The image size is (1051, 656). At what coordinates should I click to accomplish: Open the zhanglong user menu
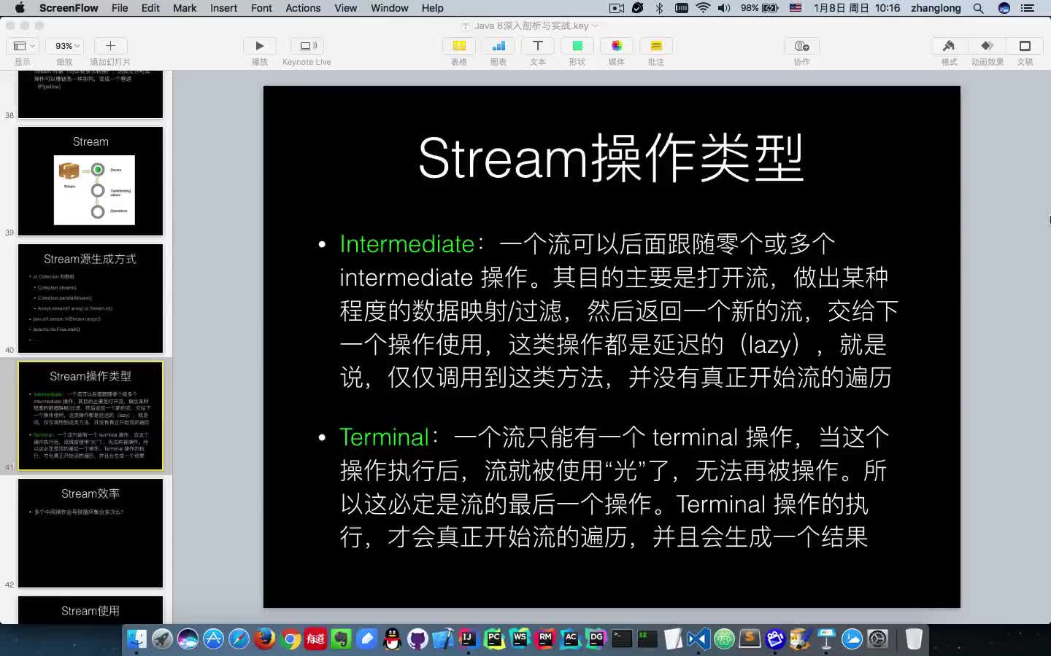click(936, 8)
